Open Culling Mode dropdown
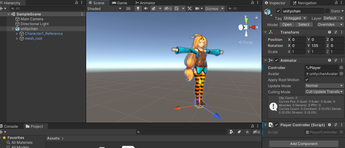Viewport: 345px width, 148px height. coord(324,92)
